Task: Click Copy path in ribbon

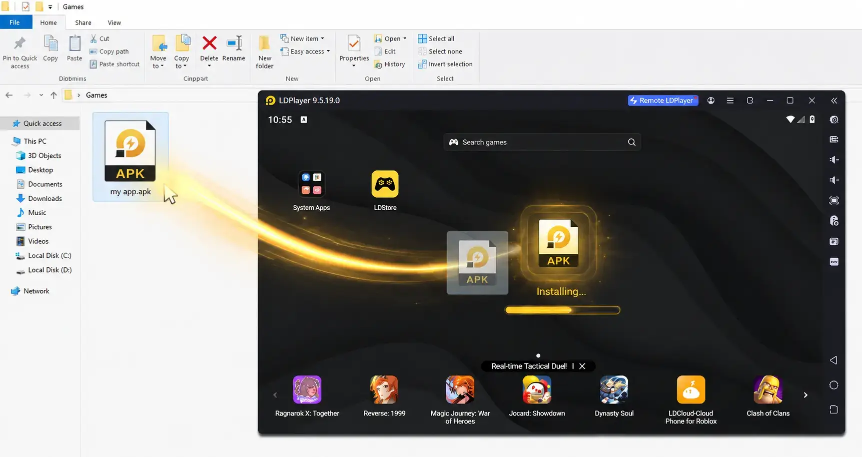Action: (x=109, y=52)
